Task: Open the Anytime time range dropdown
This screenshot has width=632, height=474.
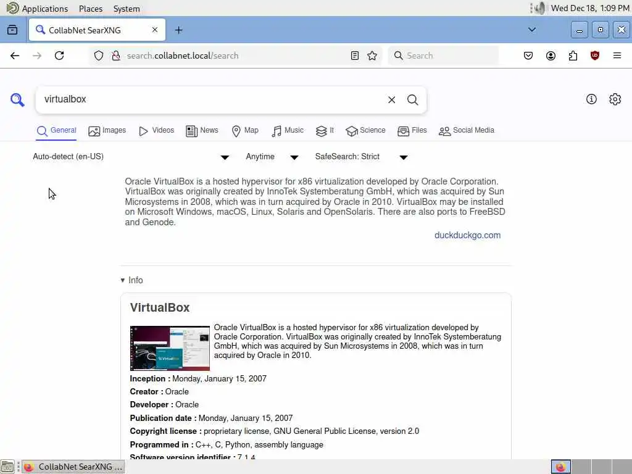Action: click(272, 157)
